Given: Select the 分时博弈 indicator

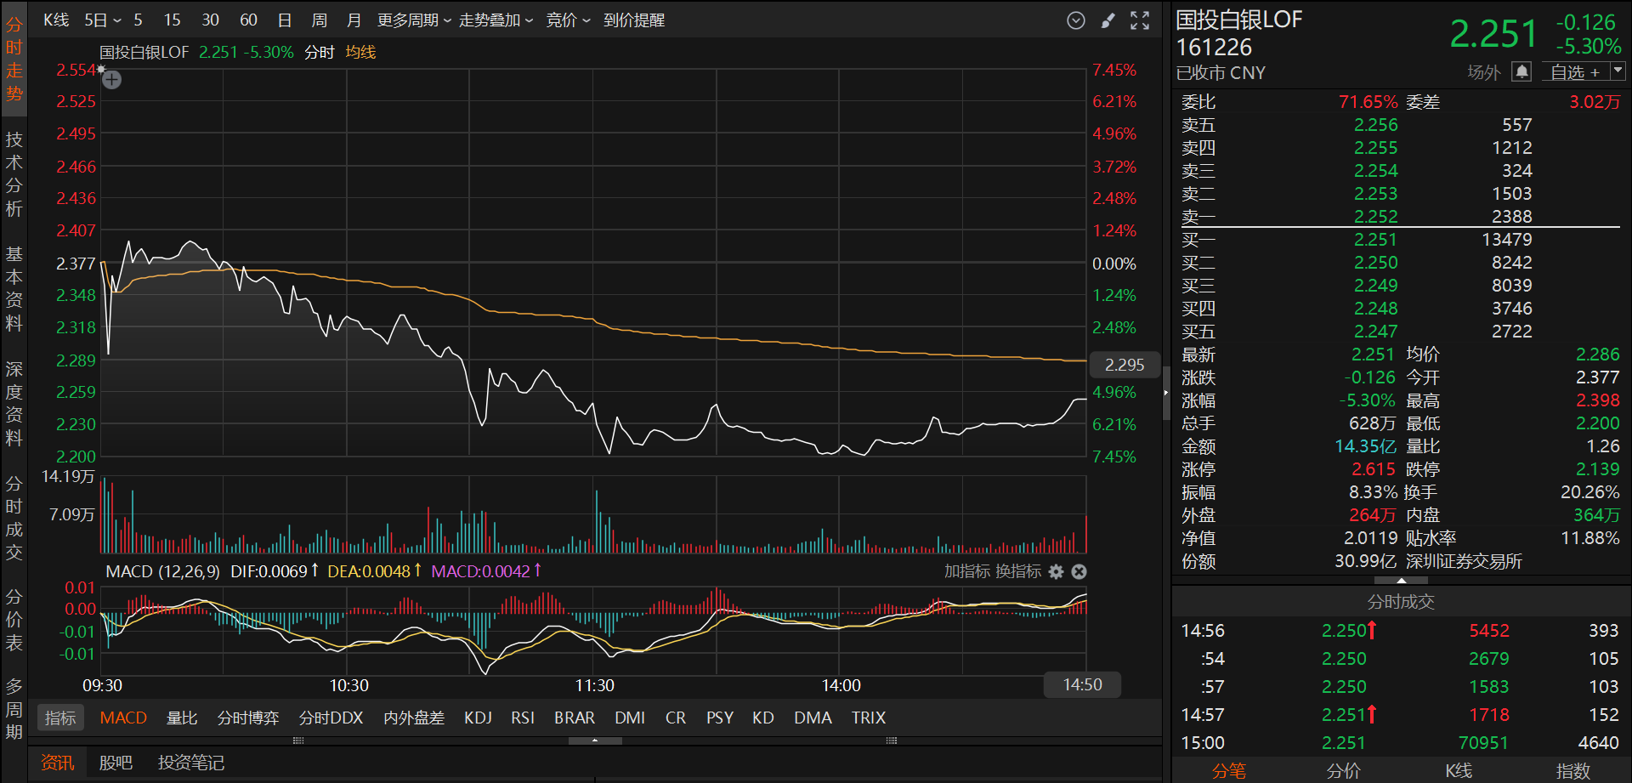Looking at the screenshot, I should tap(248, 718).
